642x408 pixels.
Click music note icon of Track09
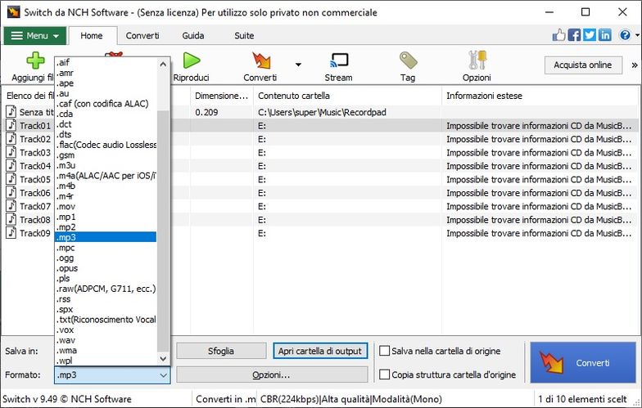click(11, 233)
